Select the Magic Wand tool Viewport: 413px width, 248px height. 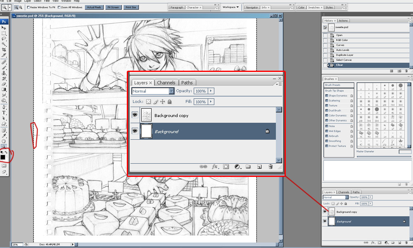coord(4,44)
